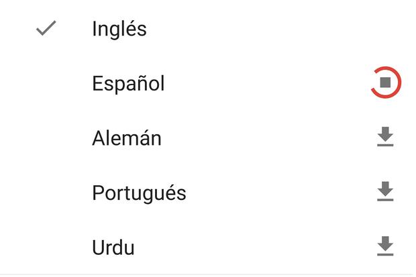Screen dimensions: 416x277
Task: Click the Inglés label text
Action: pos(119,30)
